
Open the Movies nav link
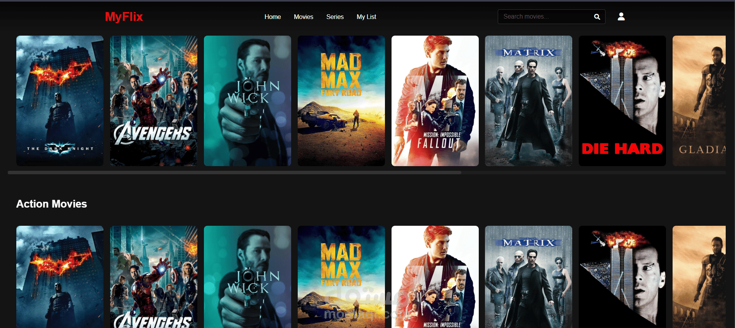coord(304,17)
